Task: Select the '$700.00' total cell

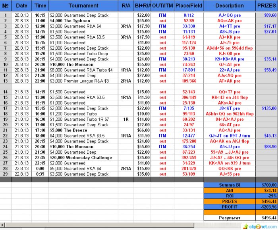Action: coord(266,185)
